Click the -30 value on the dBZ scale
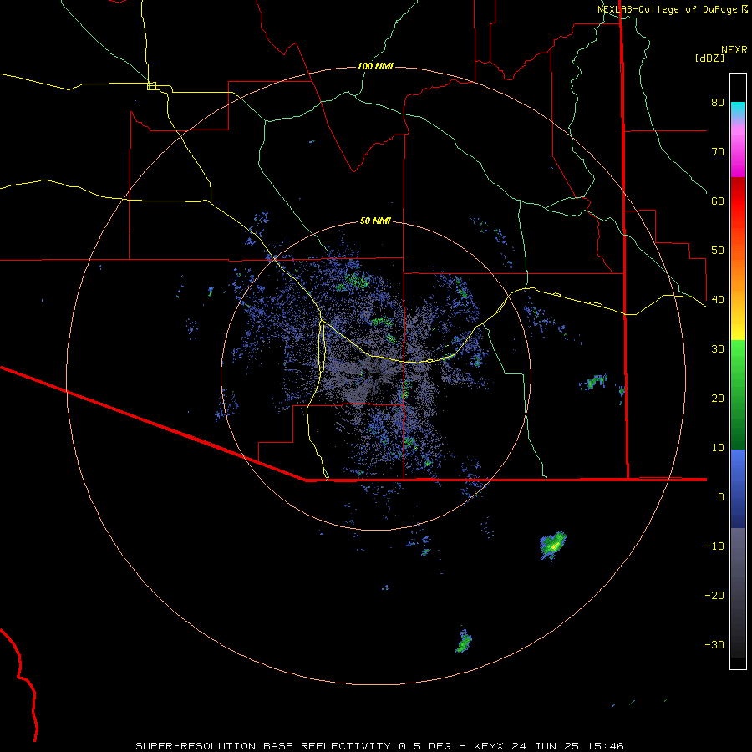 pos(714,644)
